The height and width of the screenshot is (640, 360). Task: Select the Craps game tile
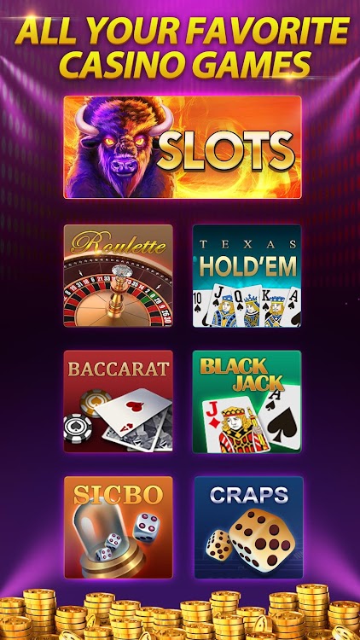(248, 527)
